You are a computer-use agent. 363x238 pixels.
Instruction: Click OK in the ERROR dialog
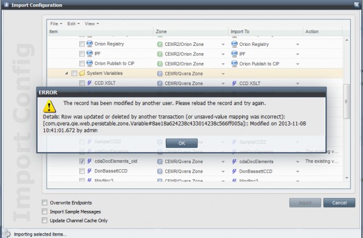coord(181,143)
